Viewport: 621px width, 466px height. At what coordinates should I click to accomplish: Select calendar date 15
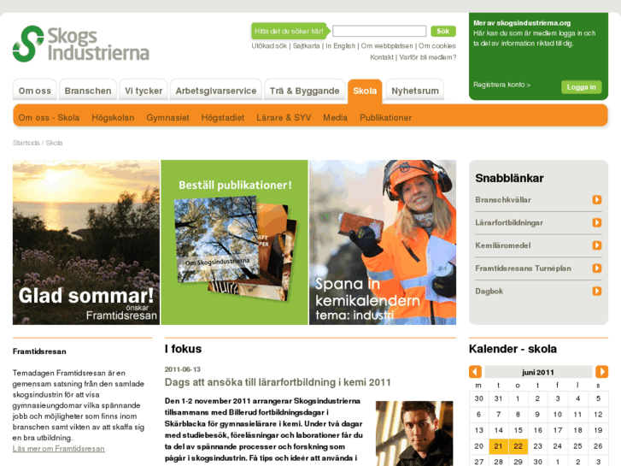[518, 430]
